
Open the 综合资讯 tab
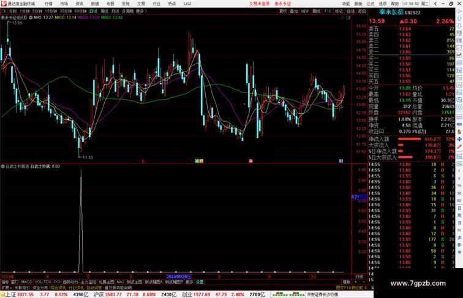[58, 288]
